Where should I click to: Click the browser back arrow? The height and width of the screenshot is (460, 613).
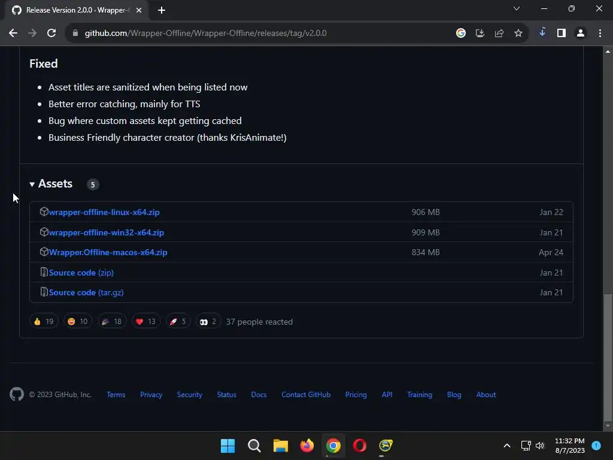coord(13,34)
